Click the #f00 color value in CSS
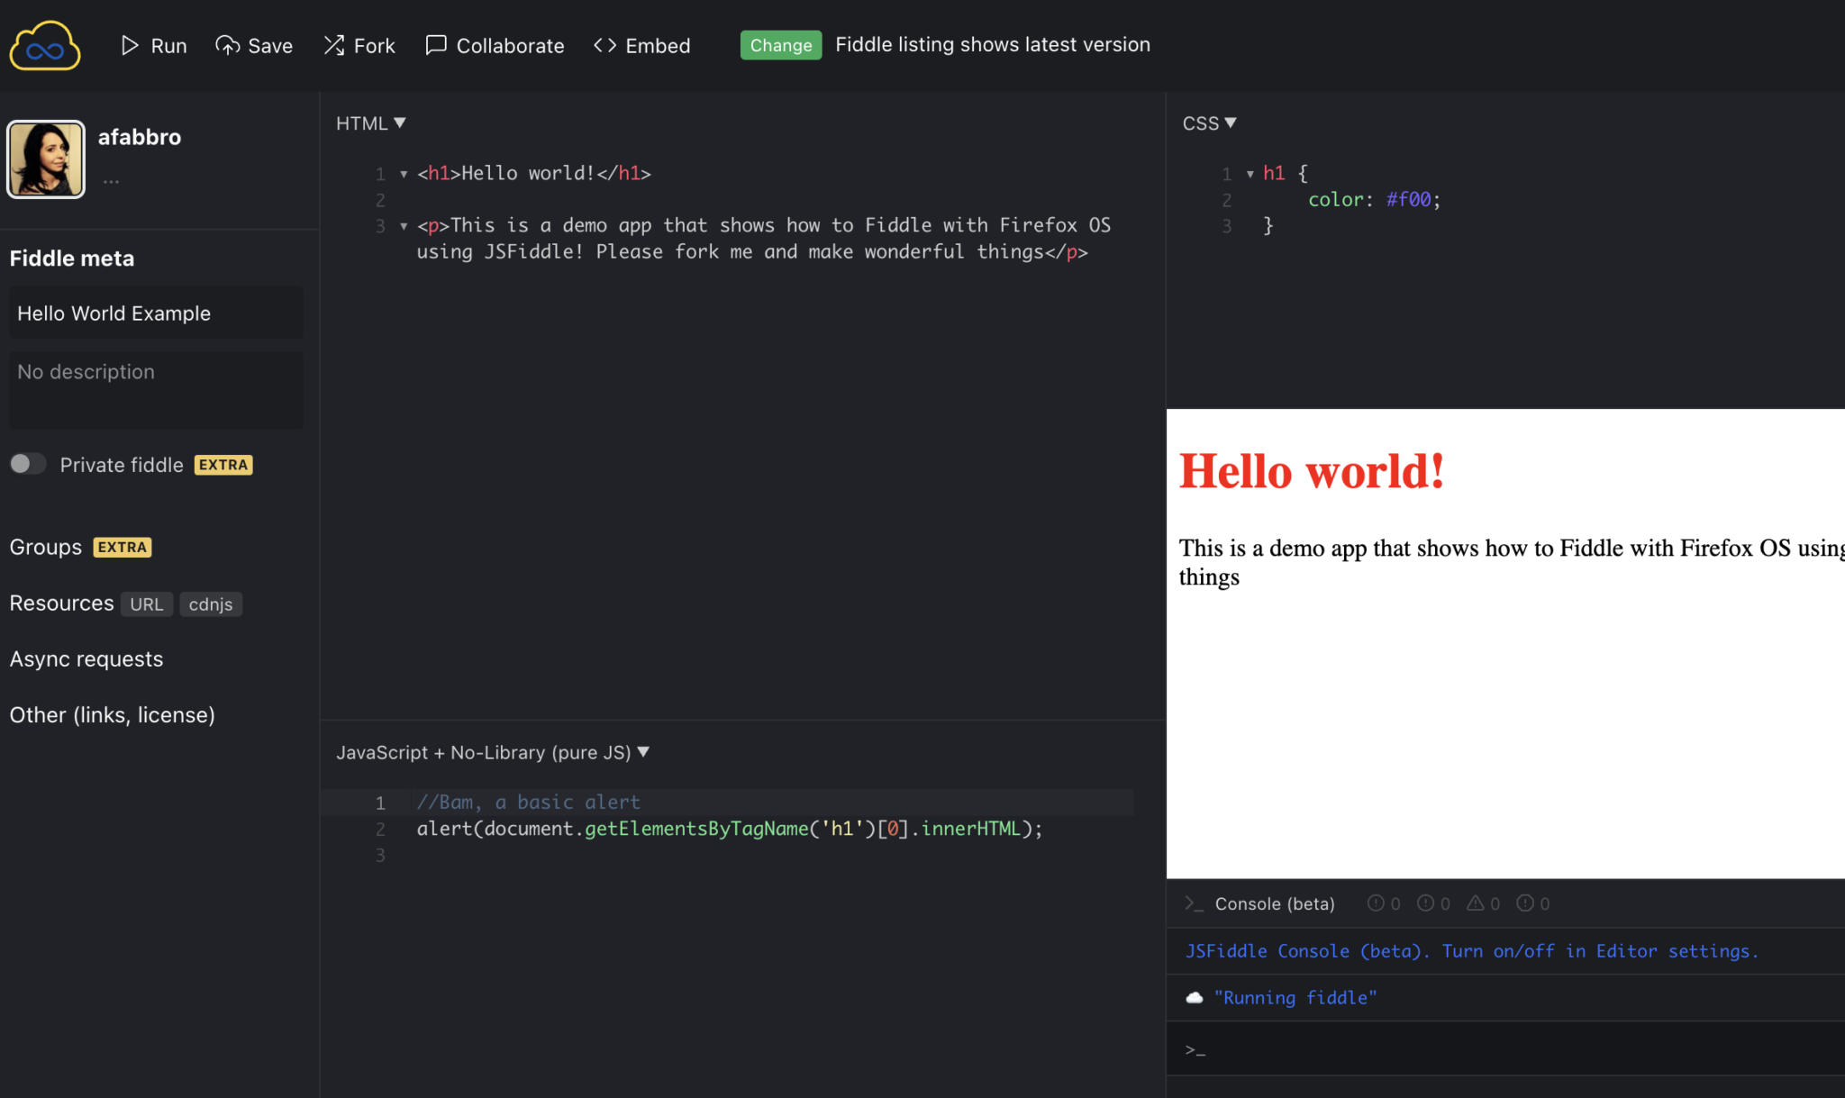 pyautogui.click(x=1408, y=199)
